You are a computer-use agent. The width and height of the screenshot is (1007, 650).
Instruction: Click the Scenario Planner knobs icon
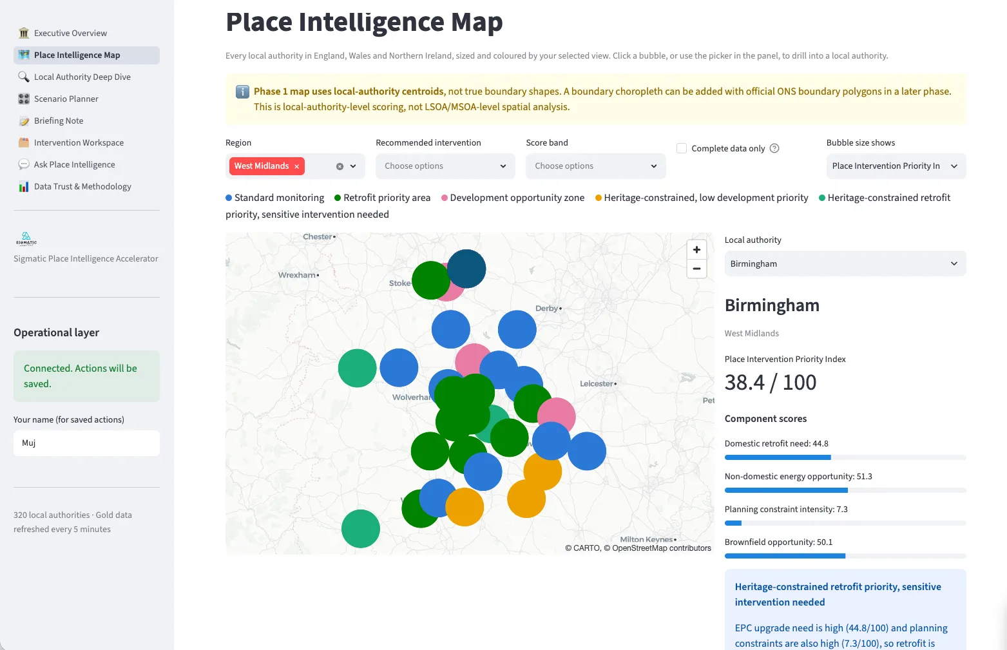[x=24, y=99]
